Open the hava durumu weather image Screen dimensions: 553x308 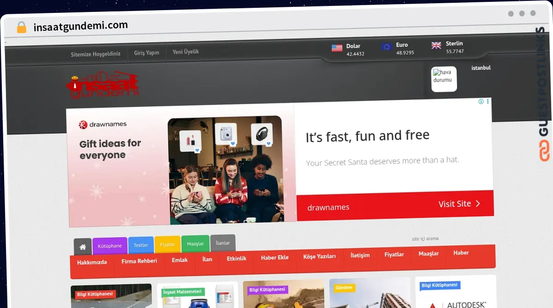(x=443, y=79)
